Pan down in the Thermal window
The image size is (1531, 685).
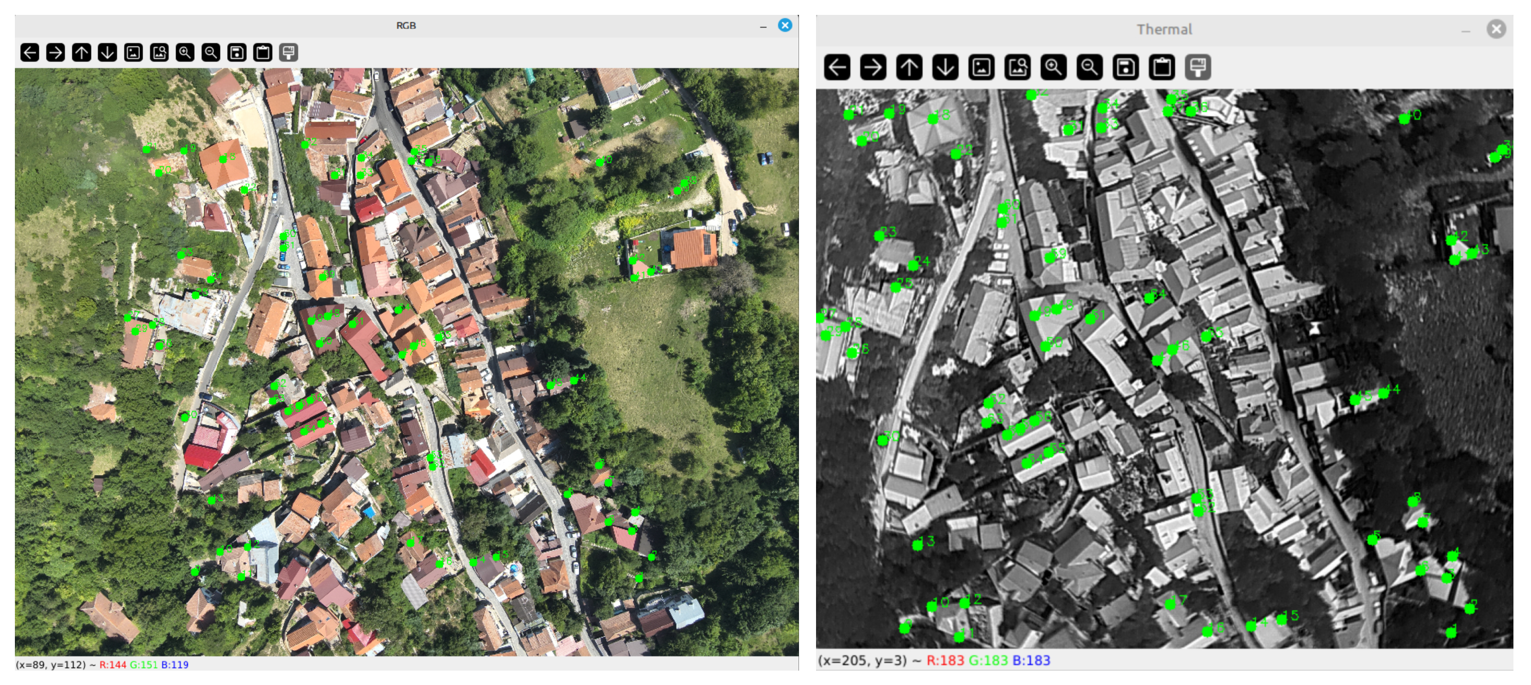[x=945, y=67]
